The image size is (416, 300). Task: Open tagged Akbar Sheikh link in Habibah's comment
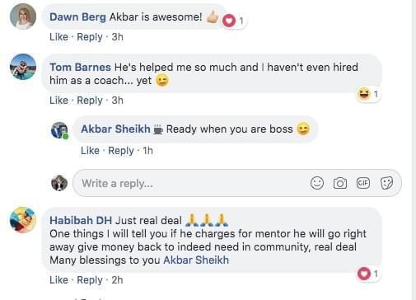coord(196,260)
